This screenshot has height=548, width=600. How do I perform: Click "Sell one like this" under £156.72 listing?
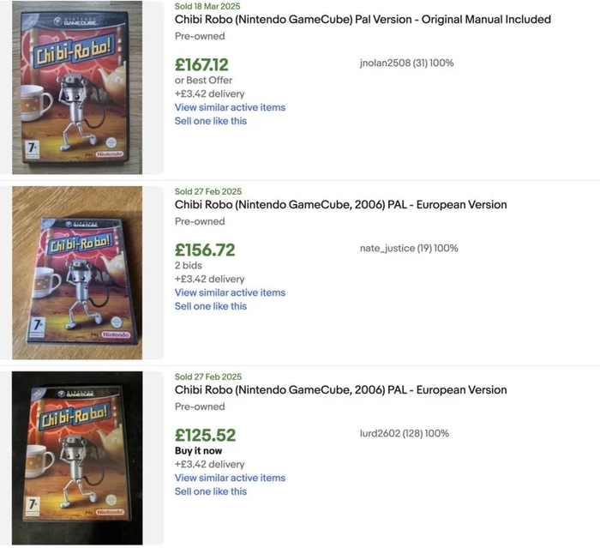[211, 306]
